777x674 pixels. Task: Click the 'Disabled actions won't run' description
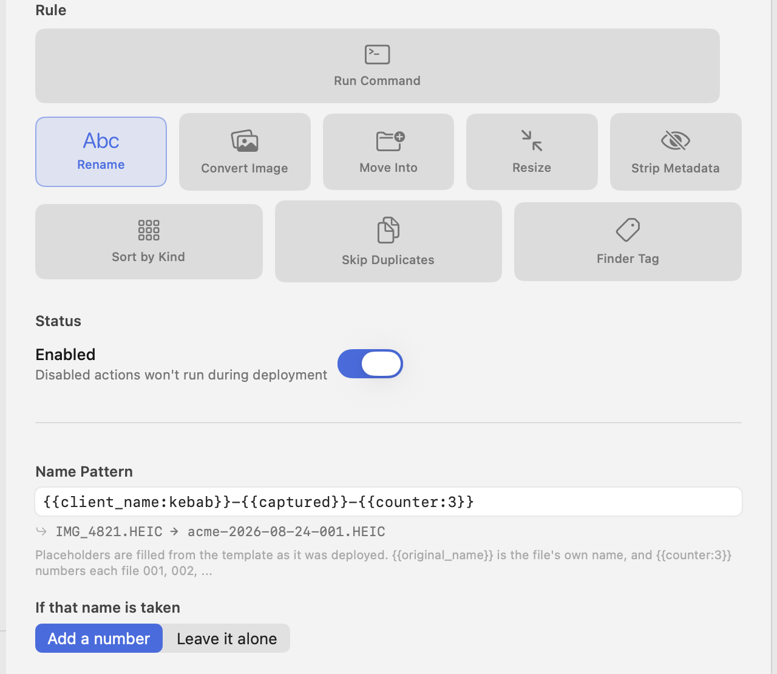(x=181, y=375)
